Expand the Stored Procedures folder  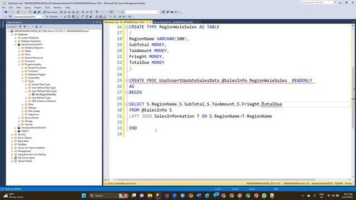tap(22, 68)
